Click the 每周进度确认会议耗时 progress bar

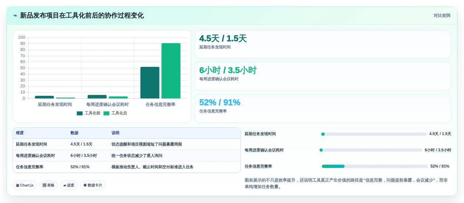[x=371, y=150]
